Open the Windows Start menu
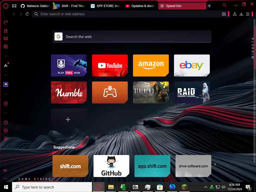The width and height of the screenshot is (256, 192). pyautogui.click(x=6, y=187)
